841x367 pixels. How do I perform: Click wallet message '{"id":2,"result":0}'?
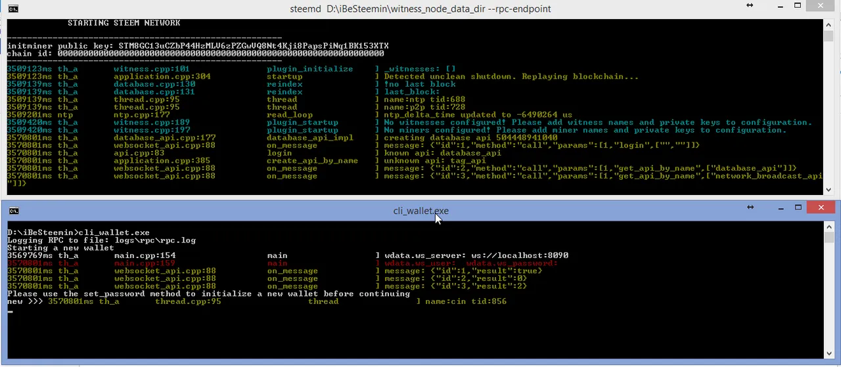click(479, 279)
